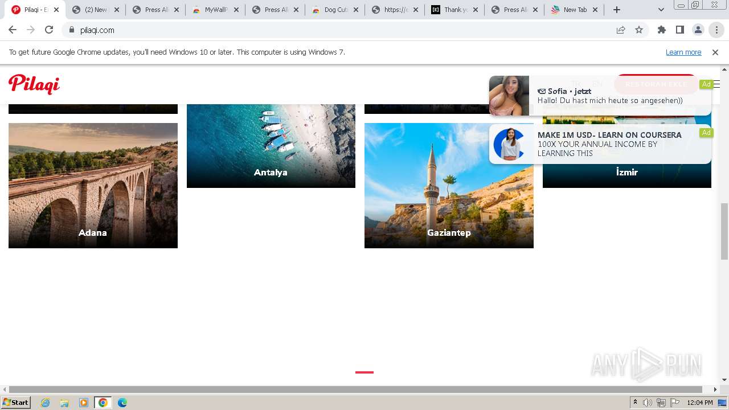729x410 pixels.
Task: Open the Chrome profile avatar
Action: pos(698,30)
